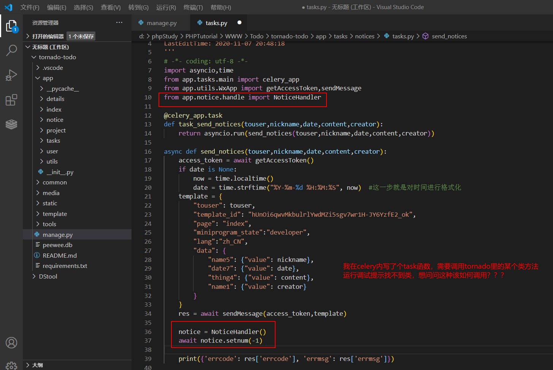The image size is (553, 370).
Task: Expand 大纲 outline section
Action: [x=37, y=365]
